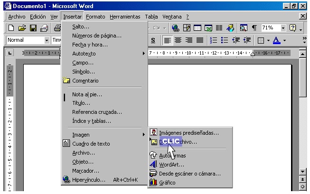The image size is (310, 194).
Task: Expand the Standard toolbar options arrow
Action: tap(301, 30)
